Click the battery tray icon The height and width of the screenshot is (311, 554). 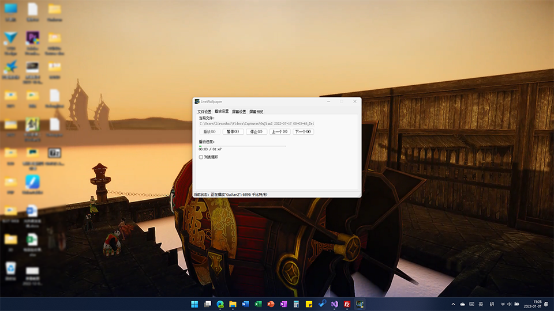(x=516, y=304)
